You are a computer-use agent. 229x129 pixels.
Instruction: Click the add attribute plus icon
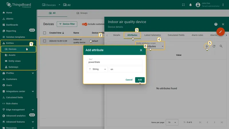207,46
